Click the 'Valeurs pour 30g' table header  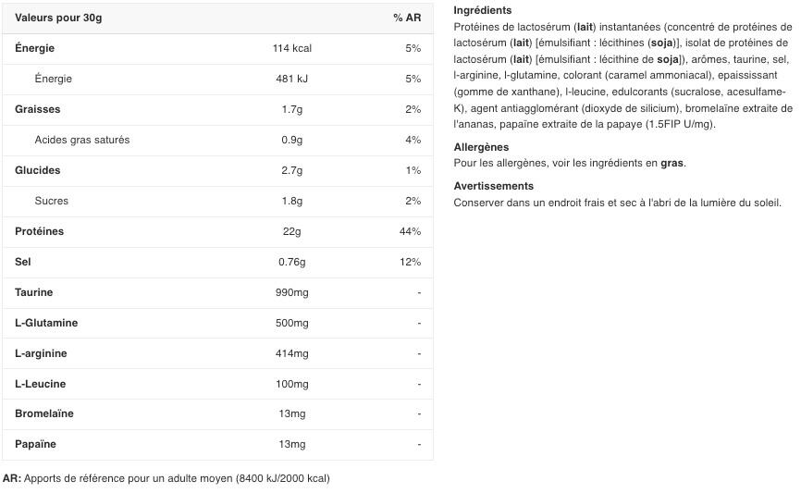58,18
